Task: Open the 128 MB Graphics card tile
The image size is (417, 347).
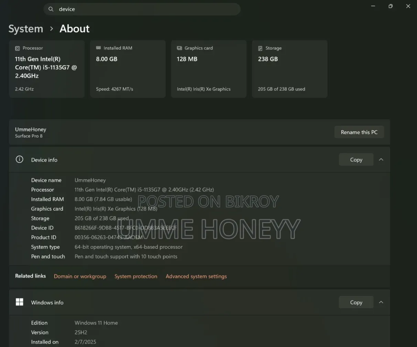Action: click(x=209, y=69)
